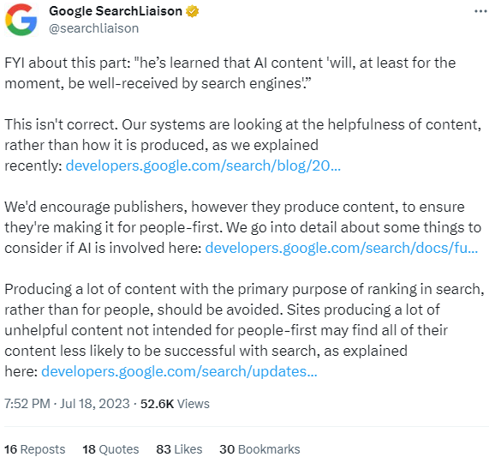The image size is (495, 463).
Task: Click the Jul 18, 2023 date
Action: coord(95,404)
